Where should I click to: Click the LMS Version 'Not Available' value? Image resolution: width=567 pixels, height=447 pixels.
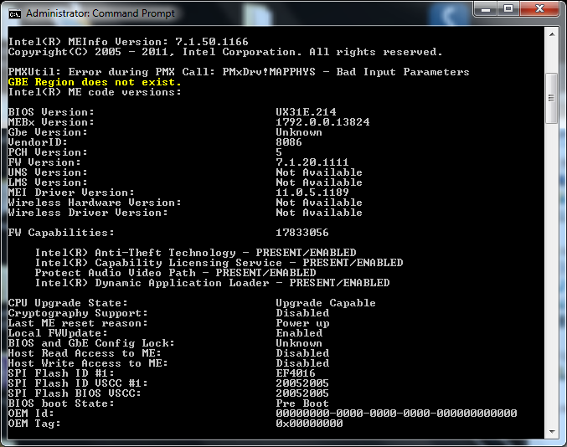(x=319, y=182)
